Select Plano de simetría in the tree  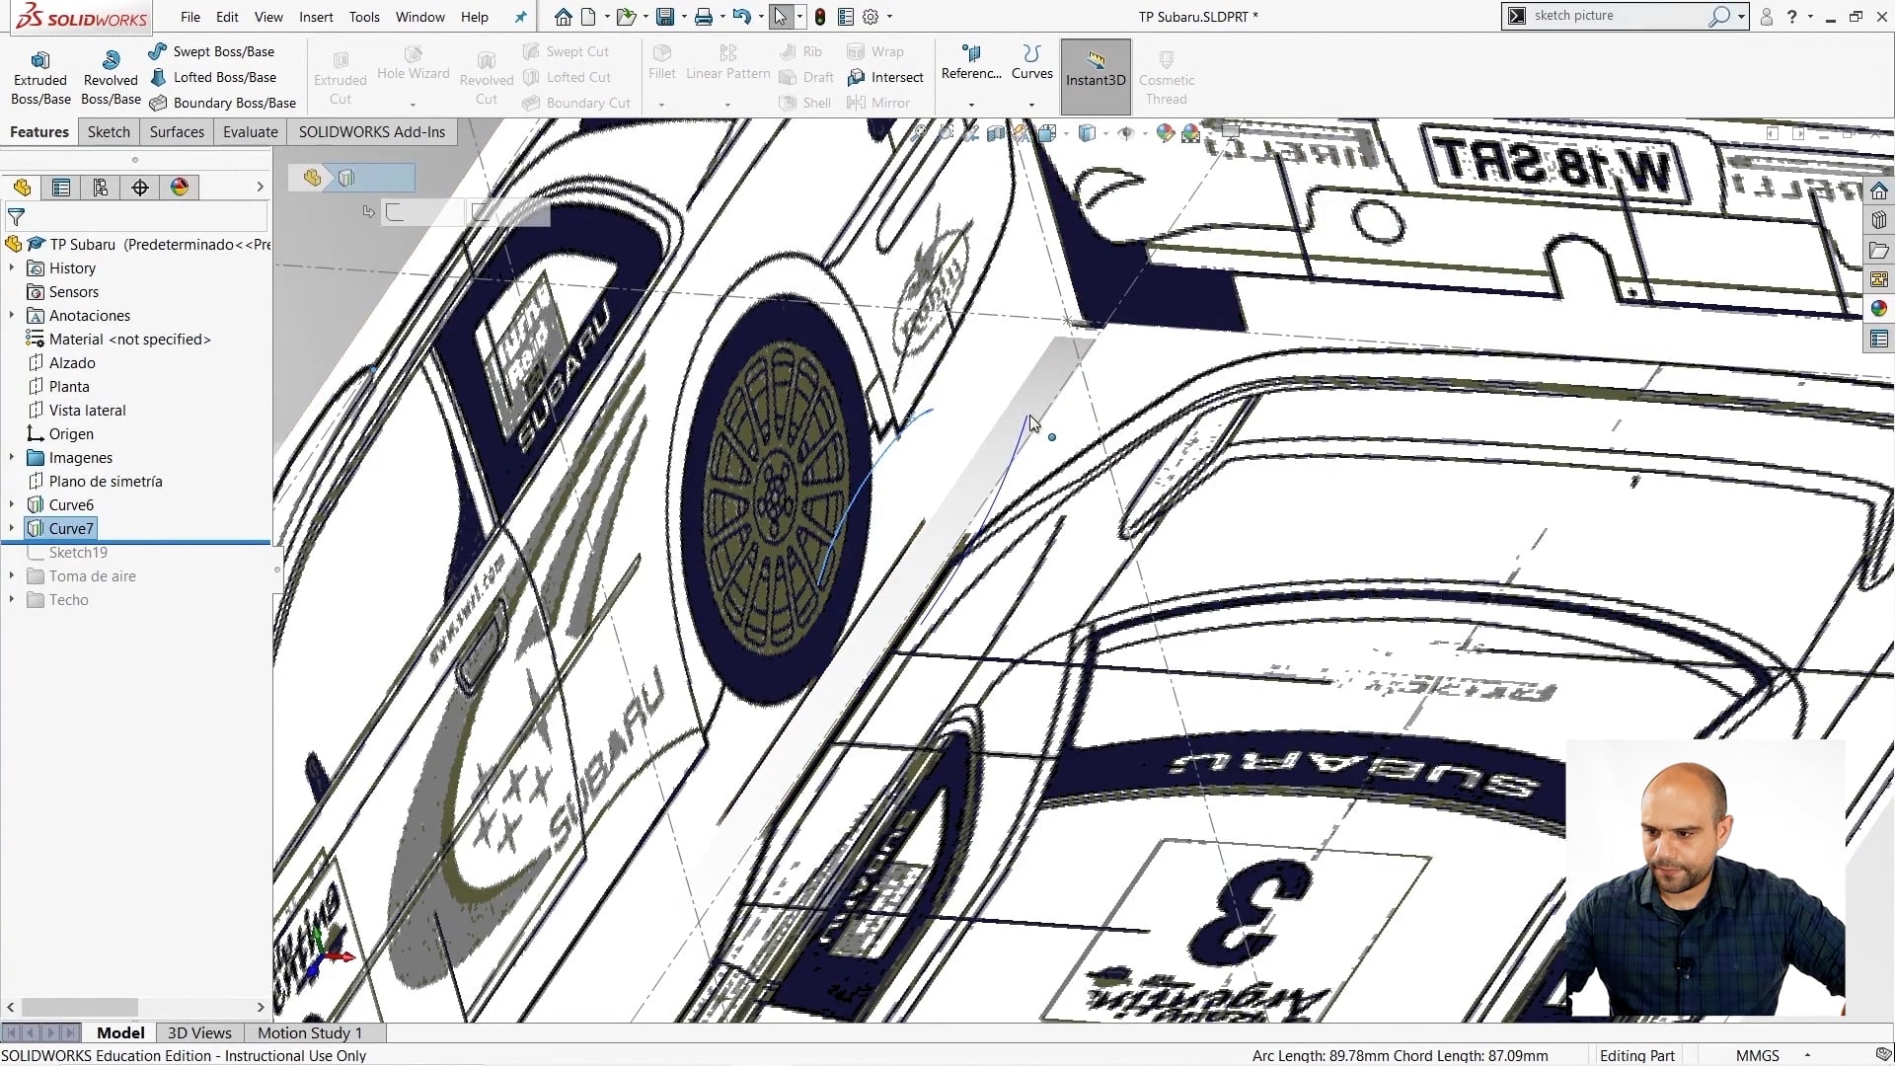[x=106, y=482]
